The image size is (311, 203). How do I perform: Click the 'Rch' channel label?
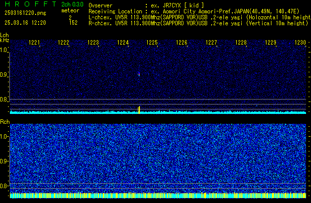point(5,122)
